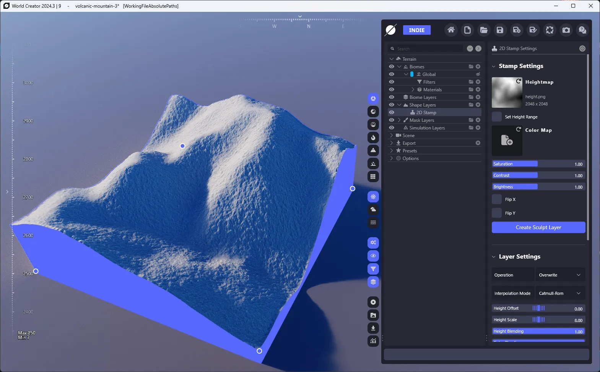The height and width of the screenshot is (372, 600).
Task: Toggle visibility eye for Mask Layers
Action: (x=392, y=120)
